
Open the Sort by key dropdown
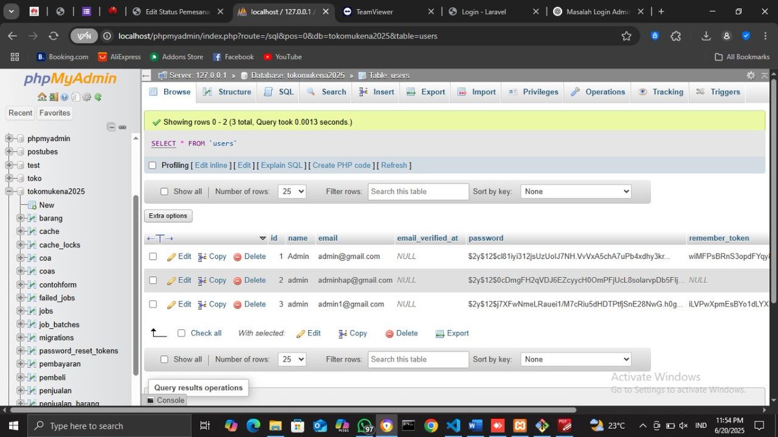pos(575,191)
